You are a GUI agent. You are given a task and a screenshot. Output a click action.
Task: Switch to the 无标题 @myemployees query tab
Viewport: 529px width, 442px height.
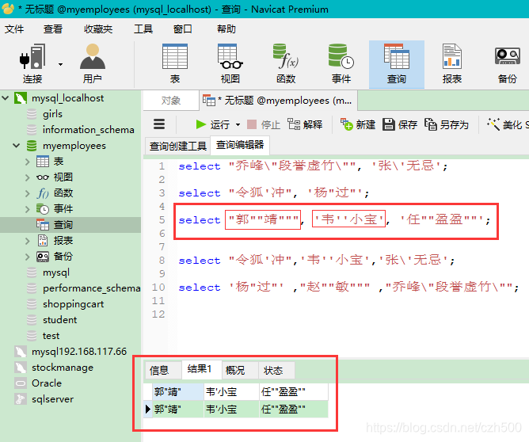tap(278, 101)
